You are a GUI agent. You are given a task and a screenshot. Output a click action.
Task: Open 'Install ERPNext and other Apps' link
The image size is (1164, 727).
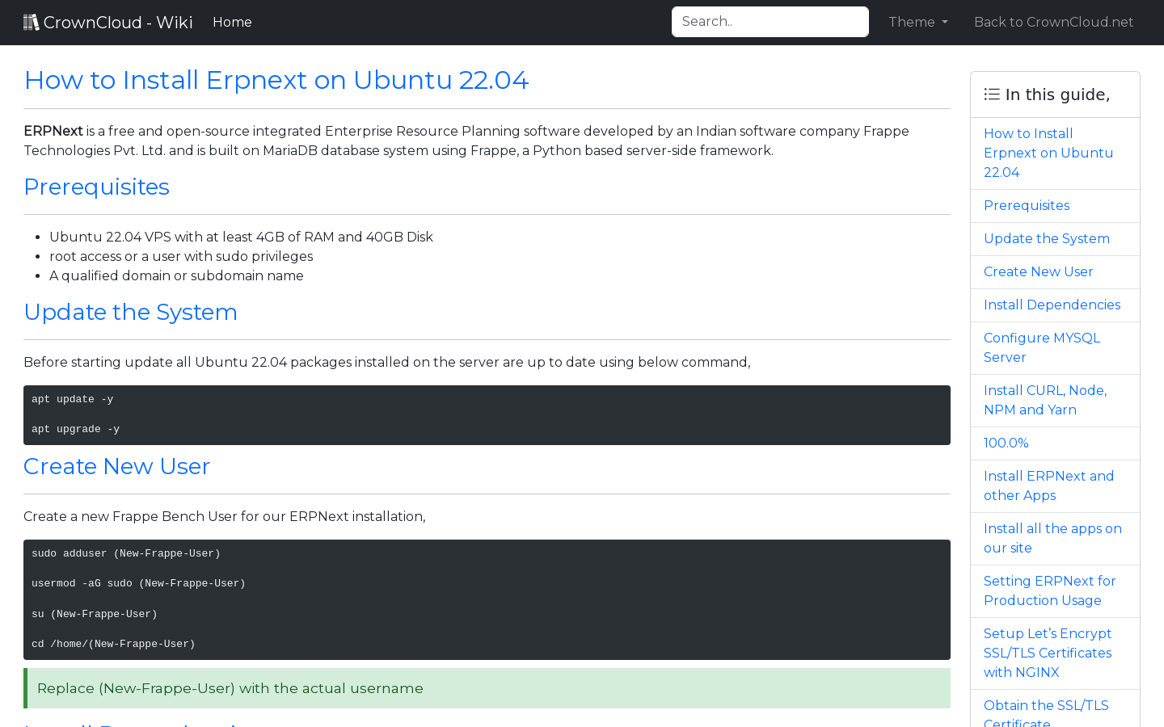coord(1048,485)
